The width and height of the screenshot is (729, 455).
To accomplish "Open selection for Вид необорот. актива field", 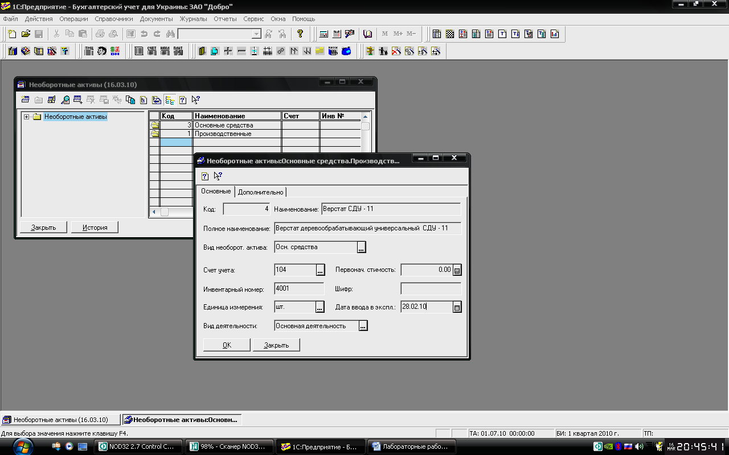I will (x=361, y=247).
